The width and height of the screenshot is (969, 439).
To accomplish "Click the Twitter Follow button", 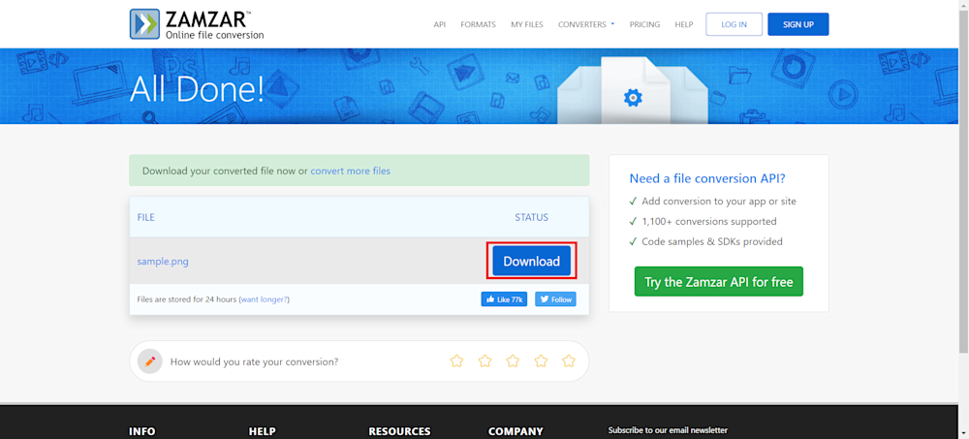I will [x=555, y=299].
